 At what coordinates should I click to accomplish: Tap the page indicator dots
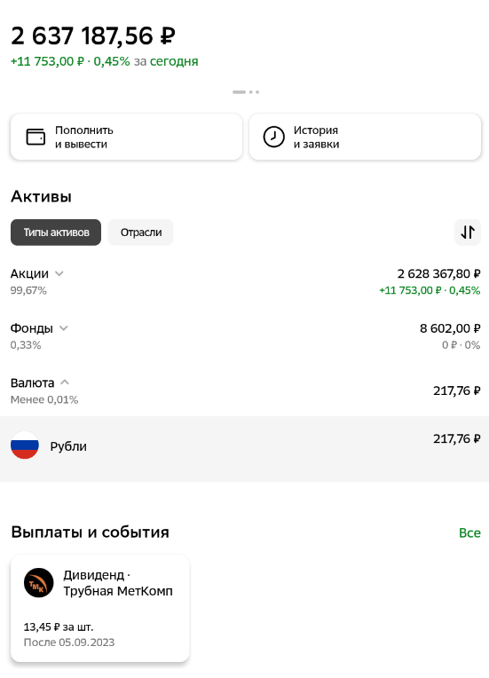(x=246, y=92)
